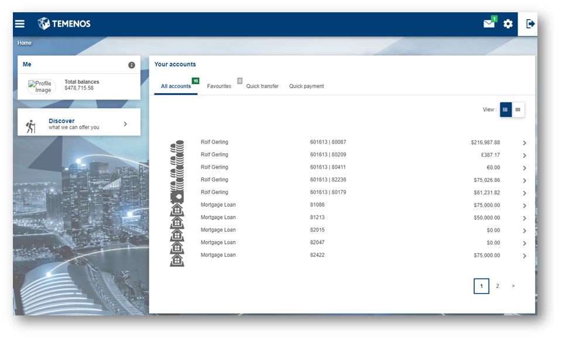Image resolution: width=562 pixels, height=340 pixels.
Task: Click the logout icon
Action: point(530,24)
